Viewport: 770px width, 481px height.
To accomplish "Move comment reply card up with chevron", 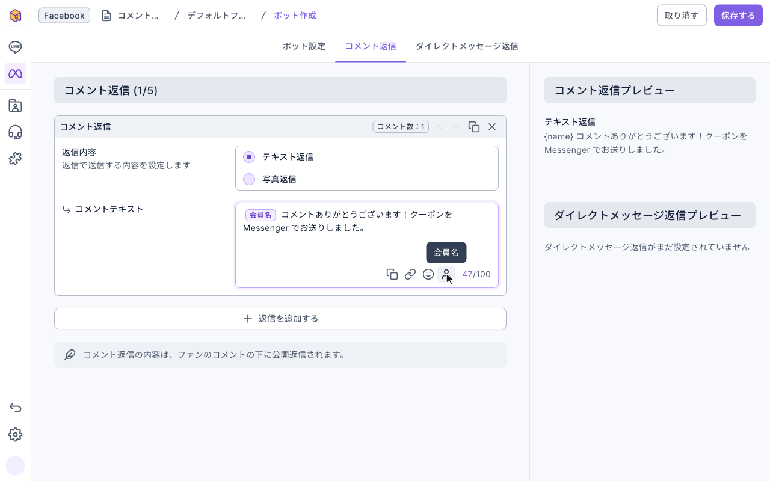I will coord(438,127).
